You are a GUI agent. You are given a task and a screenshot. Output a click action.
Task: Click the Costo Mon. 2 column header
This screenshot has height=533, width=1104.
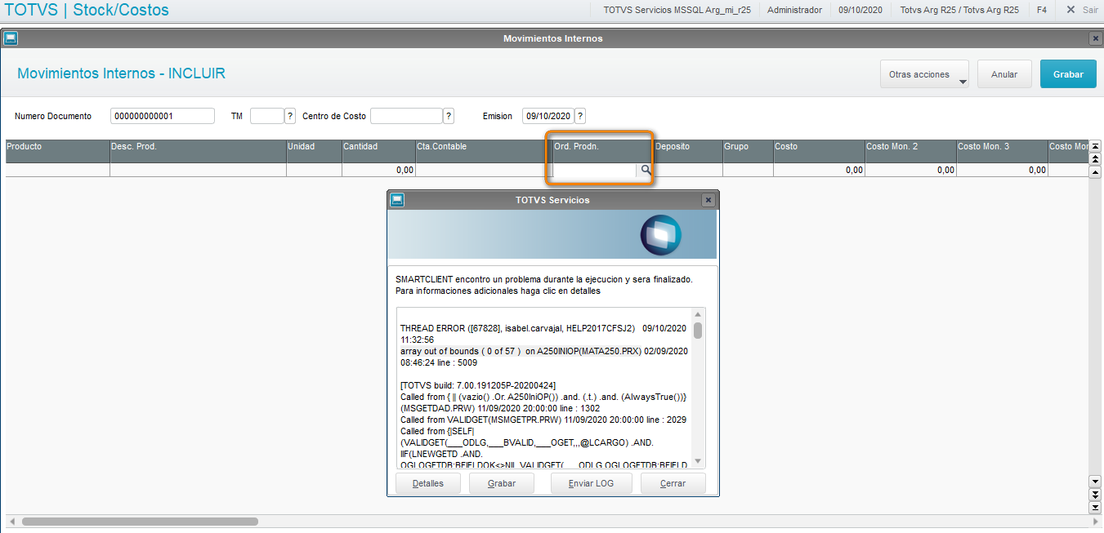click(910, 151)
